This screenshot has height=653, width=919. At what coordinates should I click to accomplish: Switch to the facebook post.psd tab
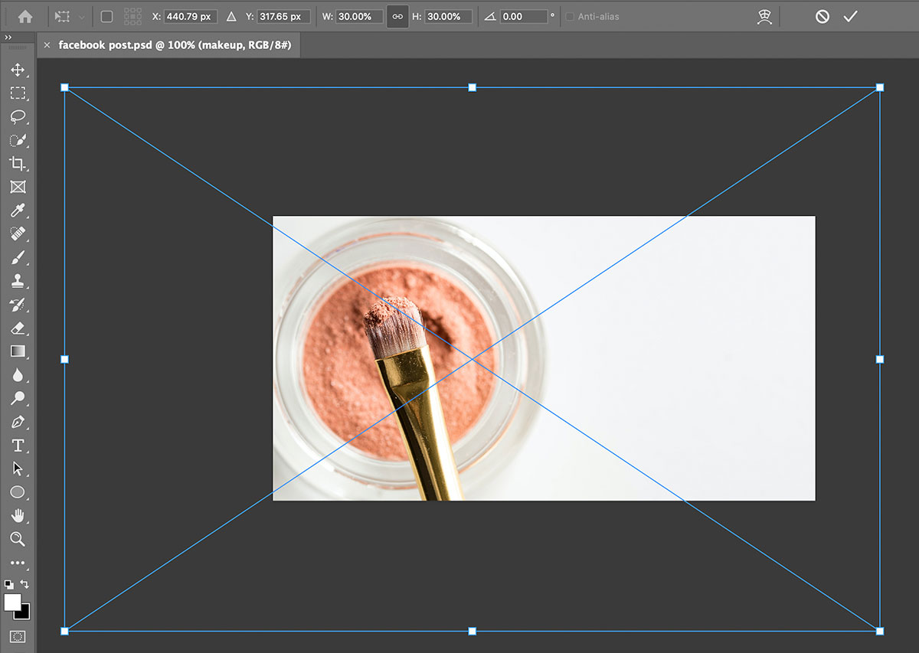tap(175, 45)
